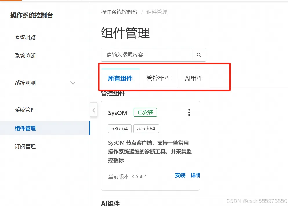Click the 组件管理 page heading
The image size is (288, 206).
125,33
